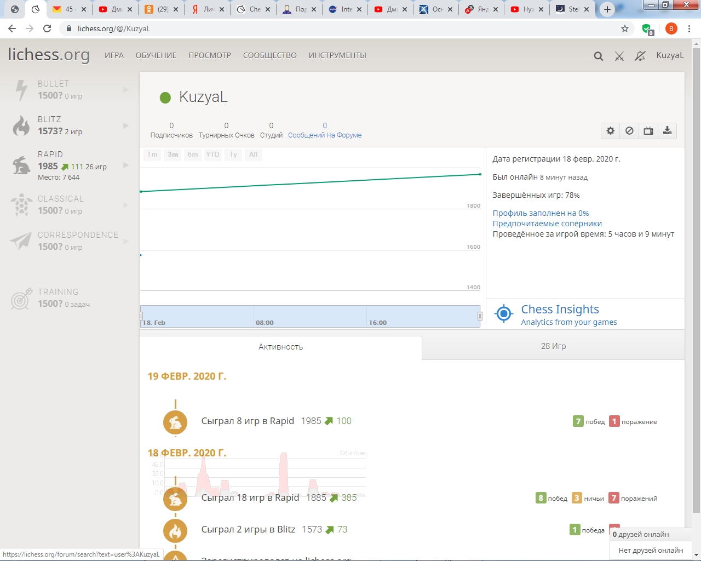Viewport: 701px width, 561px height.
Task: Open Chess Insights link
Action: [560, 310]
